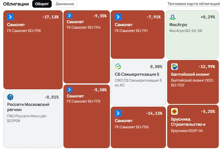Click the ПАО Россети Моск.рег. БО1Р08 text
This screenshot has height=150, width=221.
(x=27, y=118)
